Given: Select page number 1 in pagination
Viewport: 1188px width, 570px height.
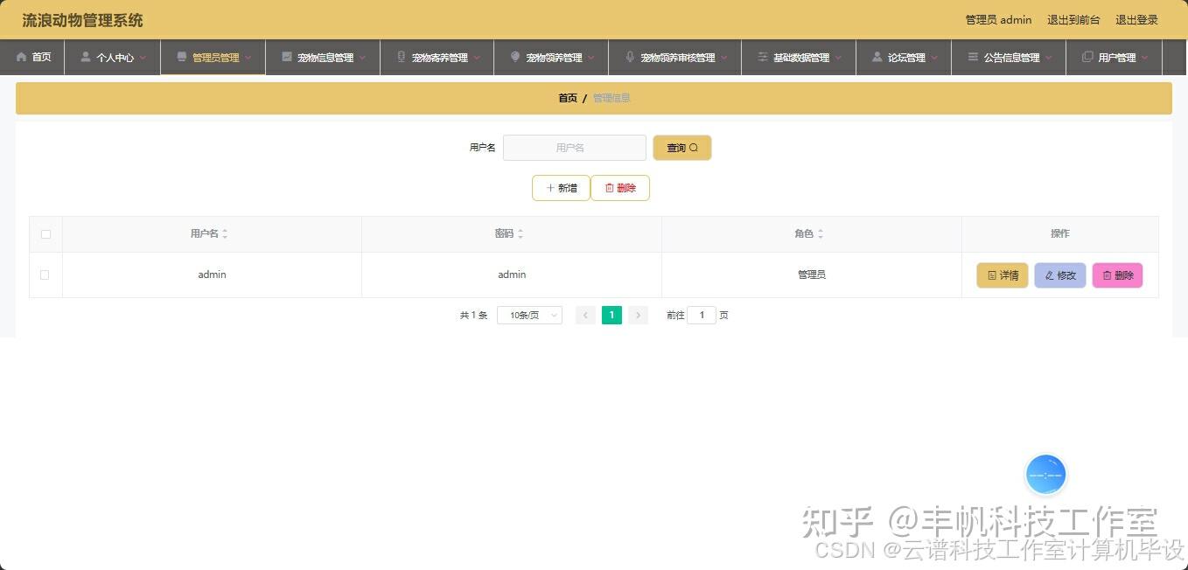Looking at the screenshot, I should pyautogui.click(x=611, y=316).
